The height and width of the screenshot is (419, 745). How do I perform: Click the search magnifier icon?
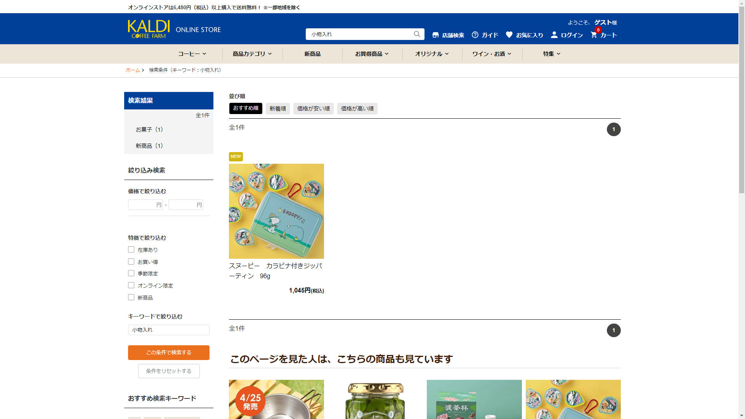(417, 34)
